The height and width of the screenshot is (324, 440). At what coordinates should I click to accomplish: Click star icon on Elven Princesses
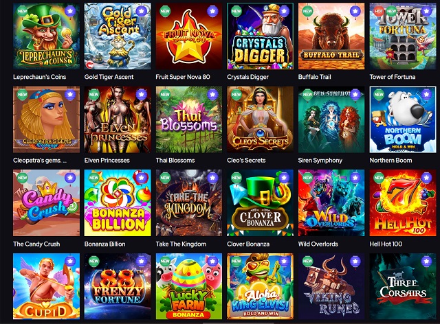click(142, 95)
